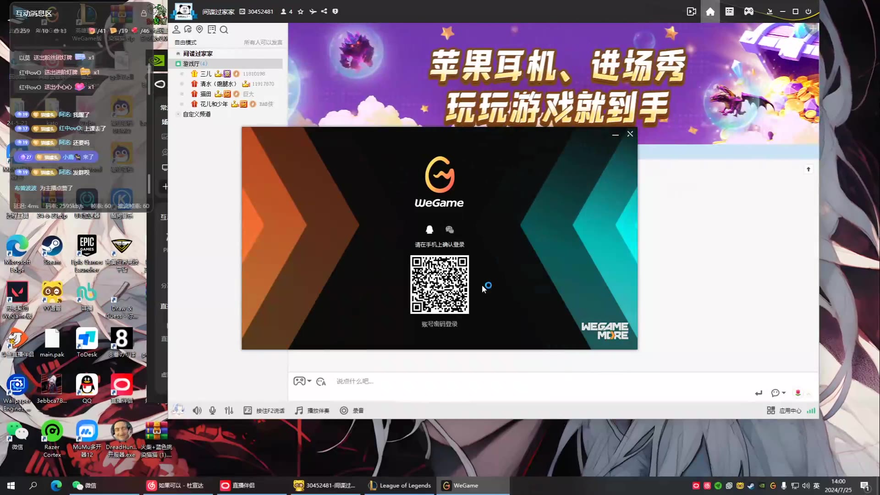Click the League of Legends taskbar button
Screen dimensions: 880x495
pos(400,485)
